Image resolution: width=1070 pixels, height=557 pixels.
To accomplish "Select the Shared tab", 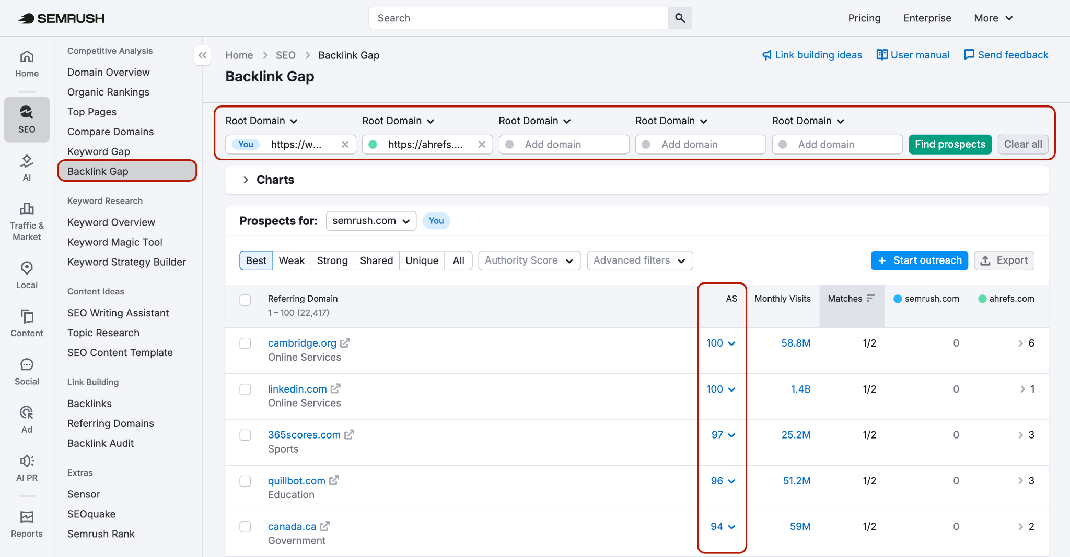I will (x=376, y=260).
